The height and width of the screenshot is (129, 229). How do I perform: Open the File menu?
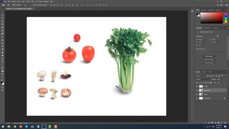pos(5,1)
